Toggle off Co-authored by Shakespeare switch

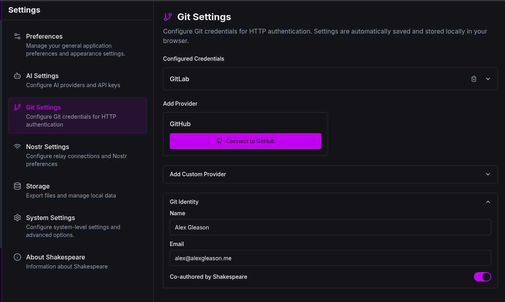482,277
